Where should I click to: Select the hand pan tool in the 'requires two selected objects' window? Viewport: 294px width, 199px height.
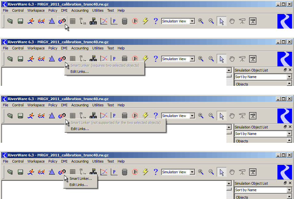click(x=232, y=59)
